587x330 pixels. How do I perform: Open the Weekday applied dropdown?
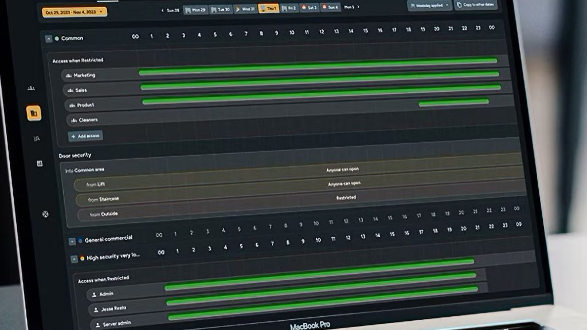(429, 5)
